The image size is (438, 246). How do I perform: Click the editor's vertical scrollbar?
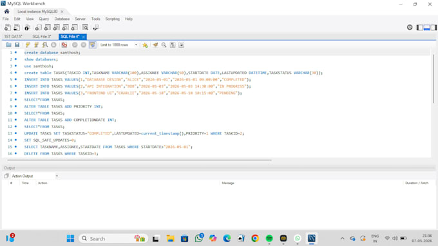tap(433, 78)
